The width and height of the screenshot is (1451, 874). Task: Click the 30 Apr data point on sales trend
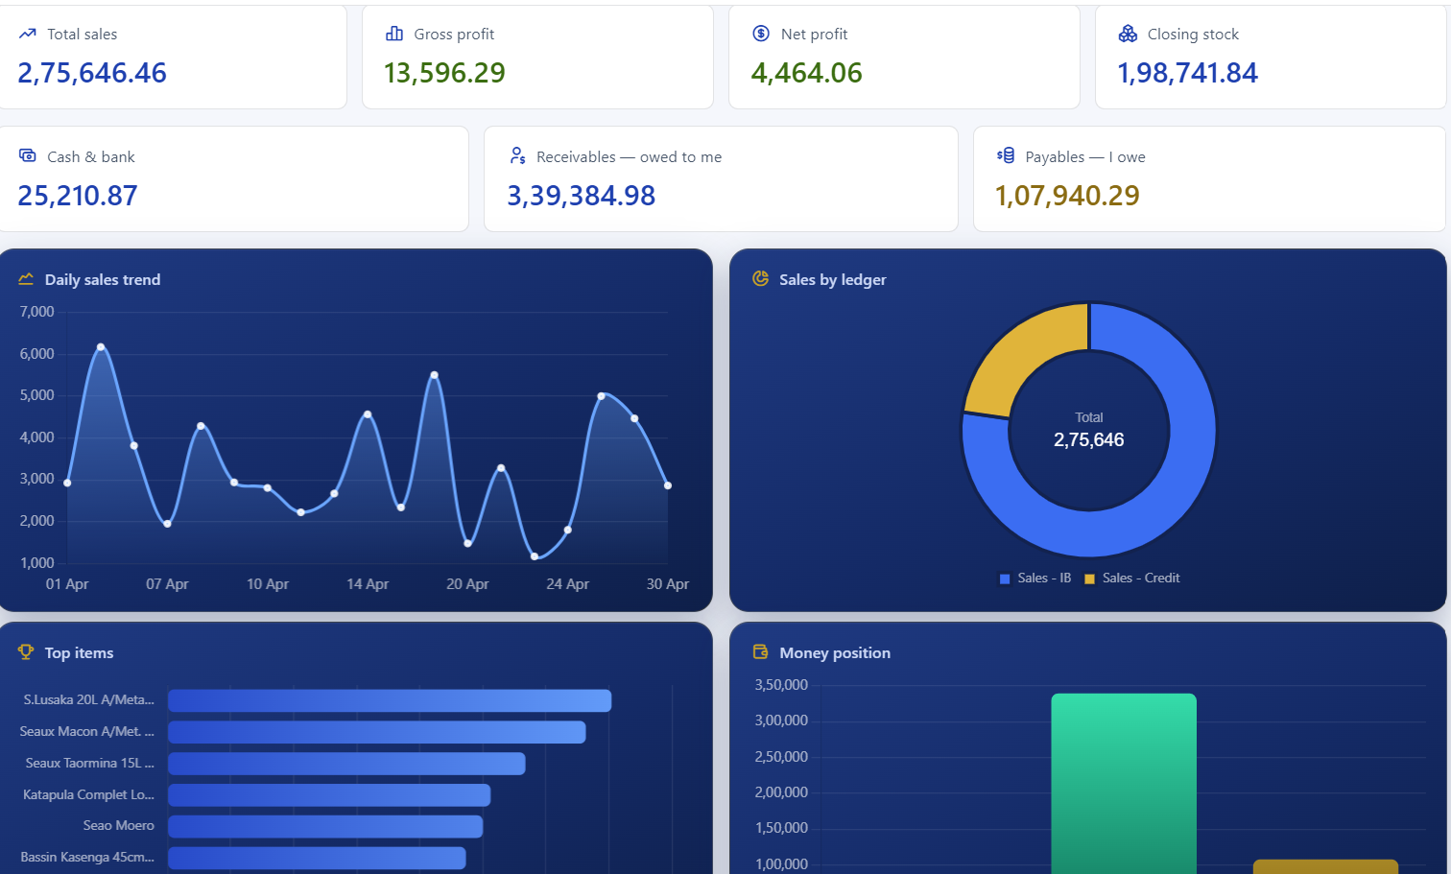[x=668, y=485]
